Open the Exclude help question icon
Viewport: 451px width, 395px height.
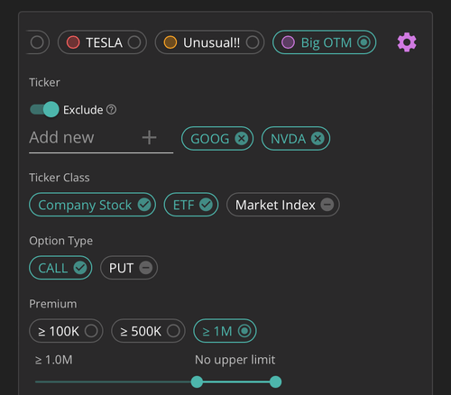coord(111,110)
